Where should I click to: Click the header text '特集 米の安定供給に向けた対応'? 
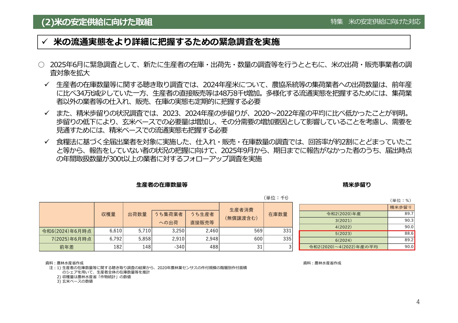(376, 22)
